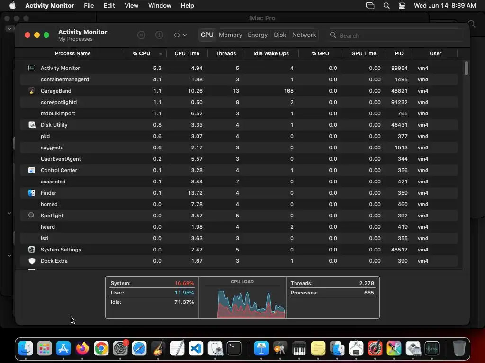
Task: Open the Help menu
Action: (x=188, y=5)
